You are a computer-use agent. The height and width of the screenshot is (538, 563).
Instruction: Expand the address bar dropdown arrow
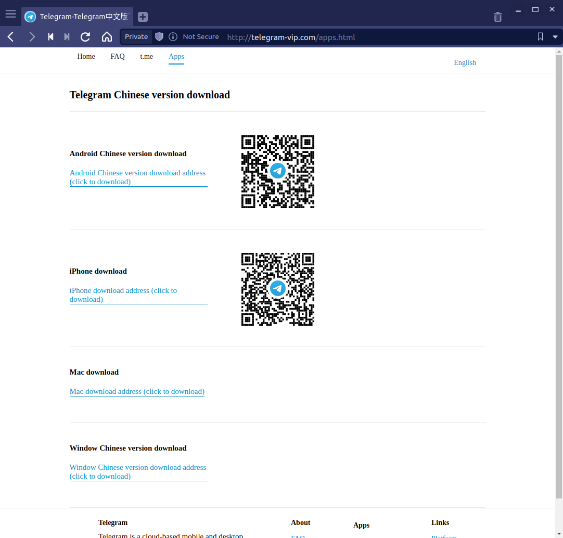click(x=555, y=37)
